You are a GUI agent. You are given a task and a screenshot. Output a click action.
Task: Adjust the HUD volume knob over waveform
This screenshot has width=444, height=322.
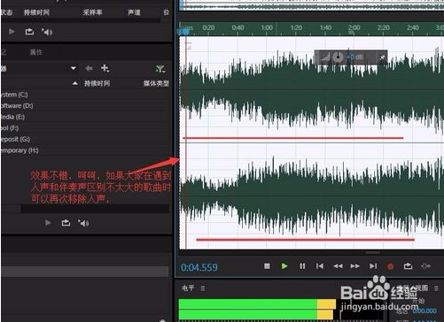[x=338, y=57]
